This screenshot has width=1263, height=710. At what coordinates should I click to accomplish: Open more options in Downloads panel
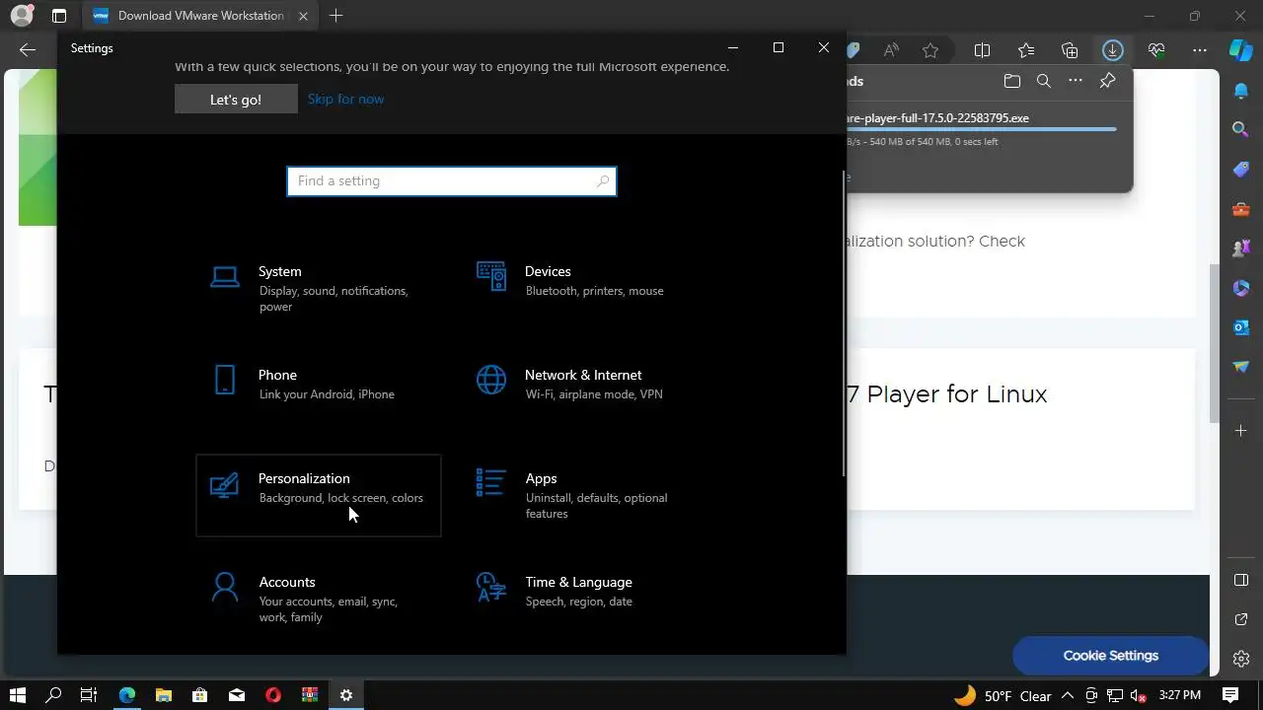click(x=1076, y=81)
